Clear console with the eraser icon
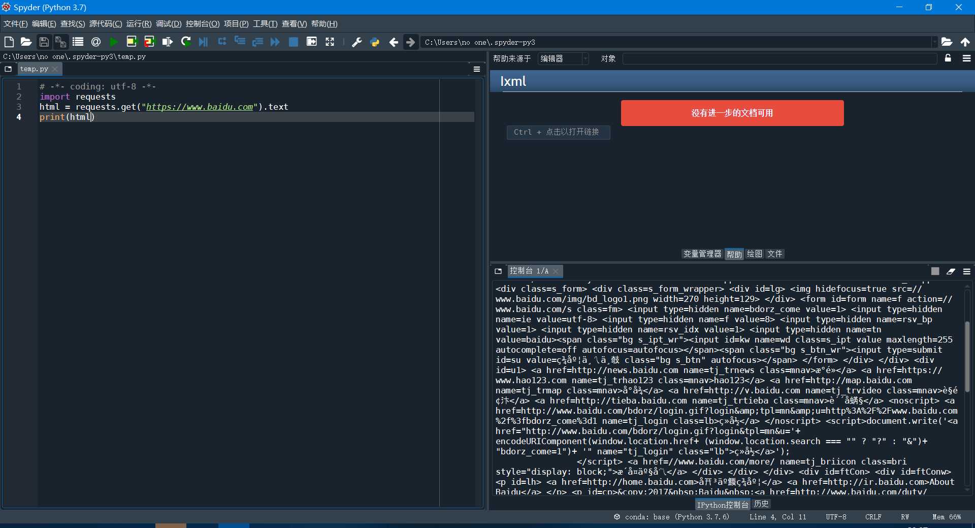Image resolution: width=975 pixels, height=528 pixels. [x=951, y=271]
